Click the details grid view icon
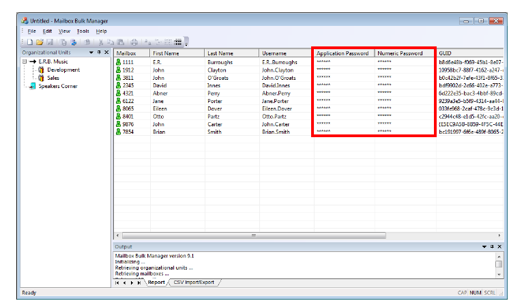Screen dimensions: 524x303 [x=178, y=42]
